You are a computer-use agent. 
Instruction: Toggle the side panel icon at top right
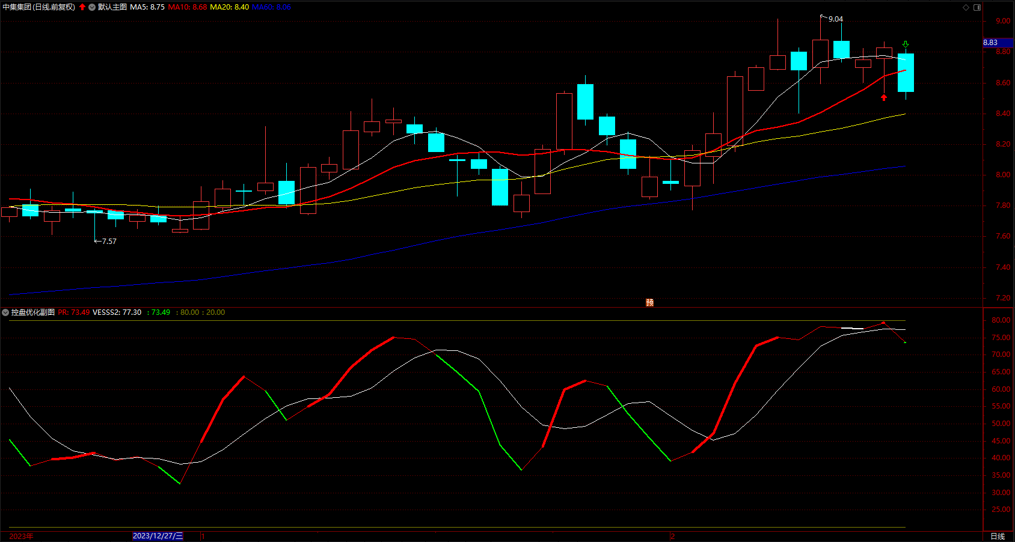(977, 7)
